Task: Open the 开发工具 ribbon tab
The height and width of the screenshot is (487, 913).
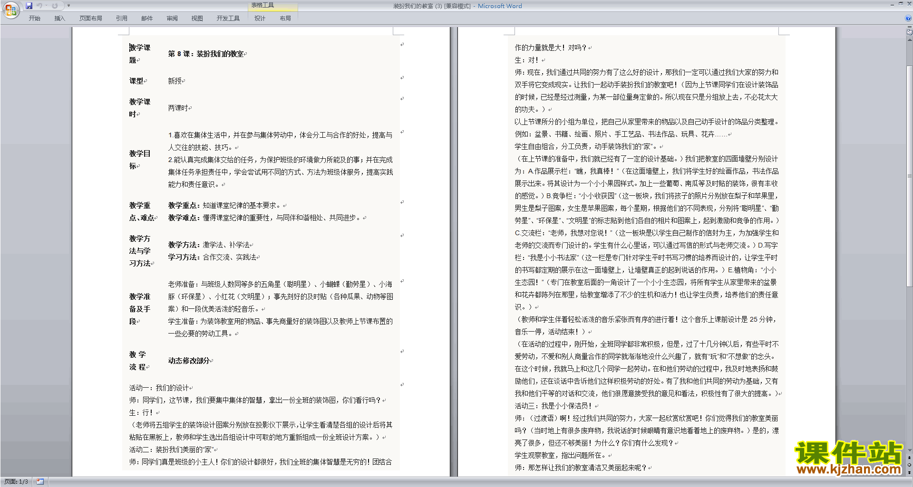Action: [228, 18]
